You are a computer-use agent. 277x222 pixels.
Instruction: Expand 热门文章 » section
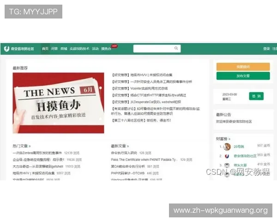22,146
